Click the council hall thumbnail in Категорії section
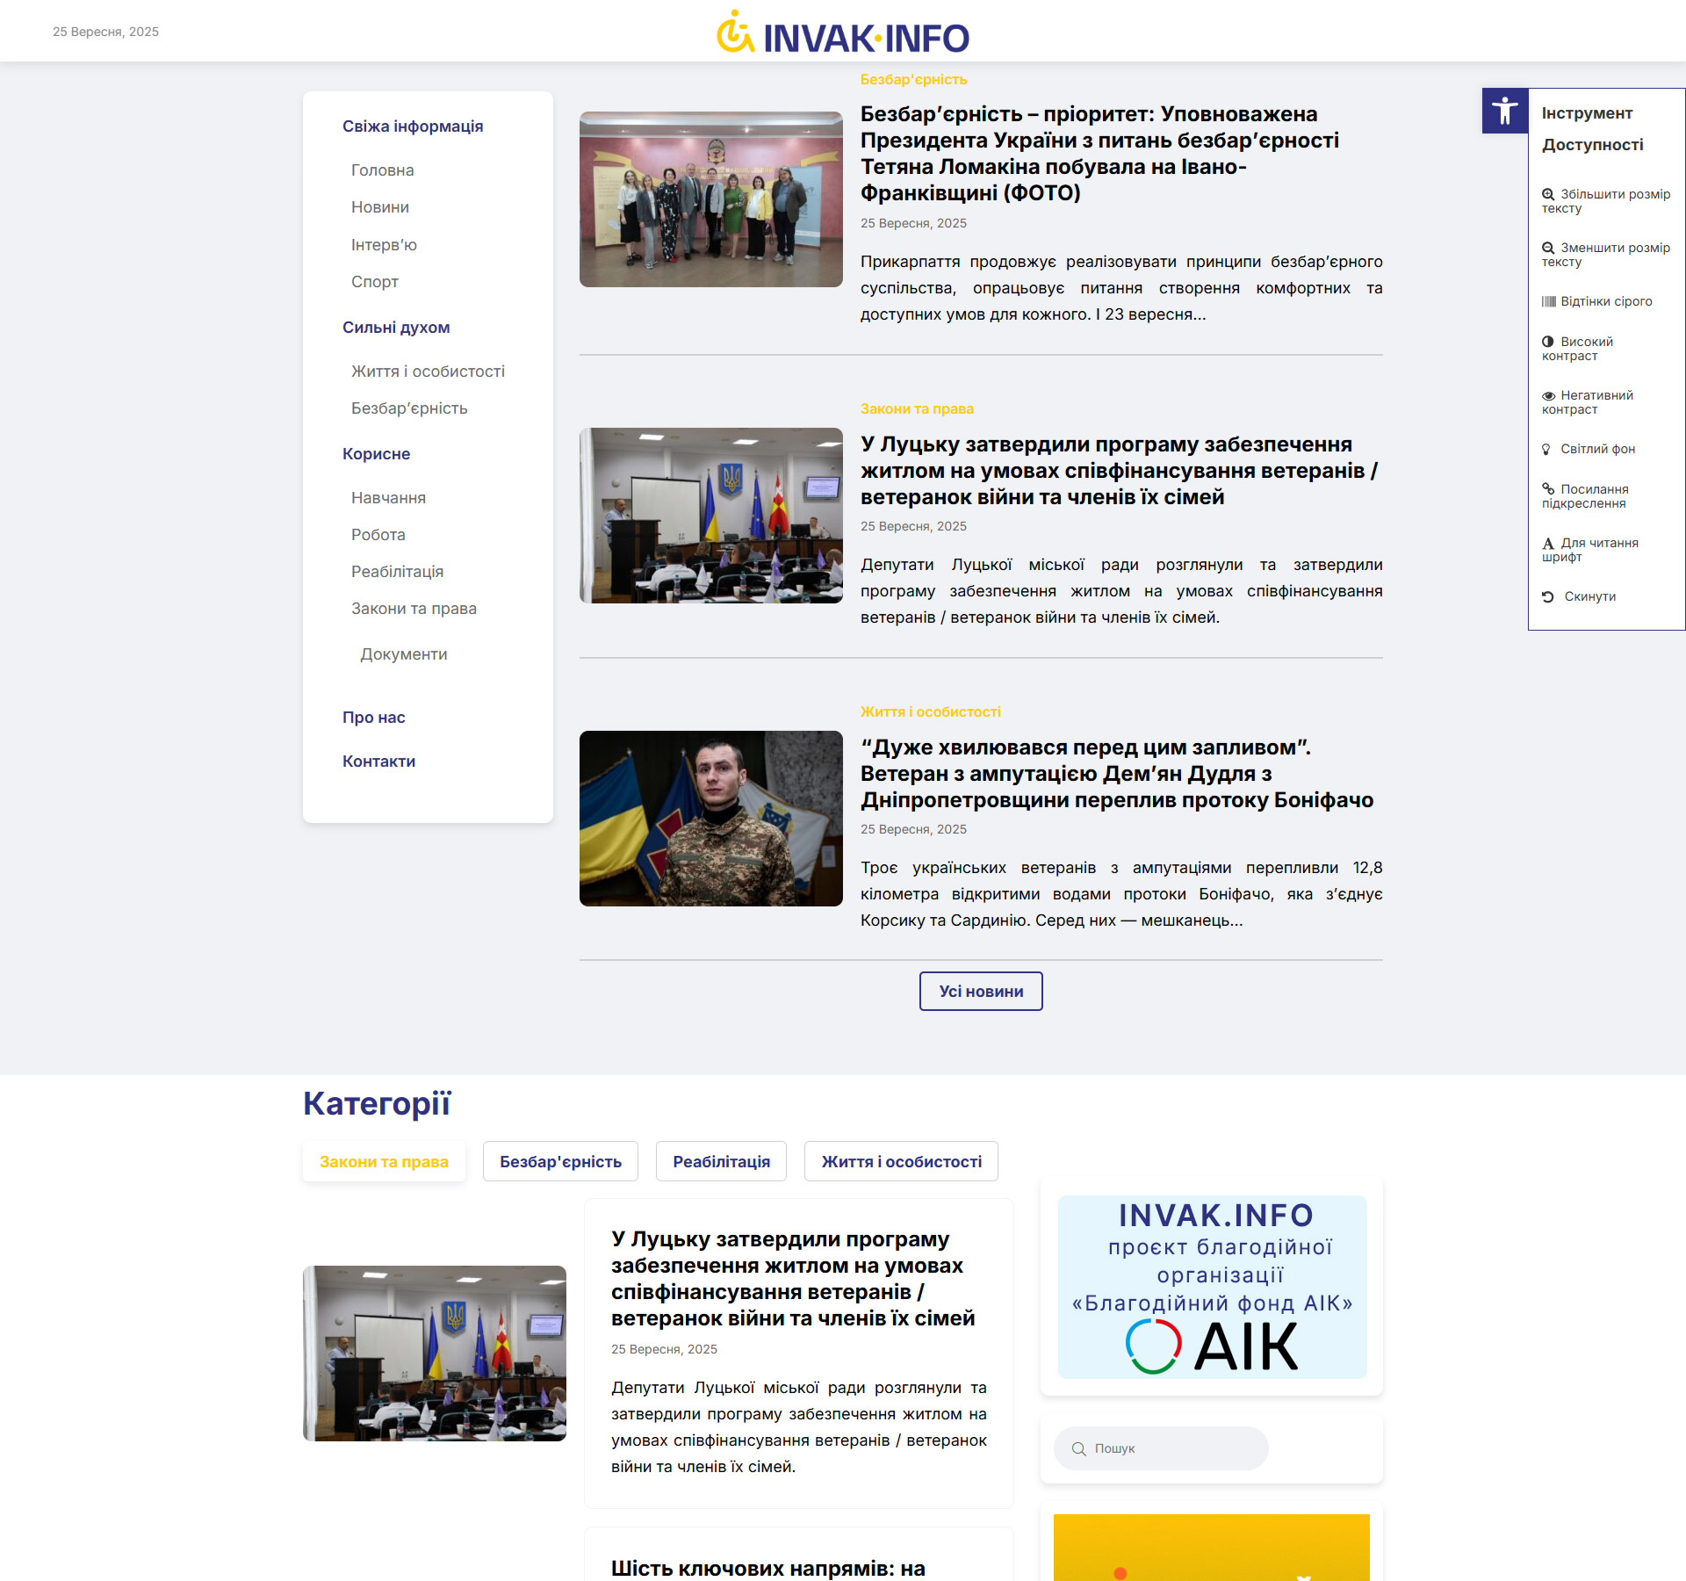 (435, 1354)
